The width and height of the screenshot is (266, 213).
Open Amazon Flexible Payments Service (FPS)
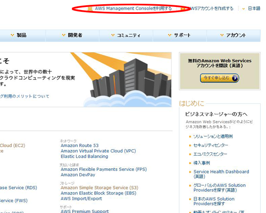pos(104,169)
